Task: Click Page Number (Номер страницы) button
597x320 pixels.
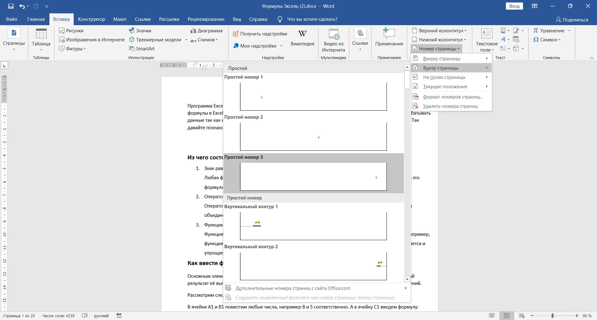Action: tap(436, 48)
